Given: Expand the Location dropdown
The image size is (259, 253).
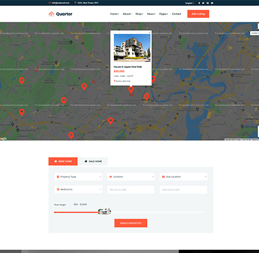Looking at the screenshot, I should (x=131, y=177).
